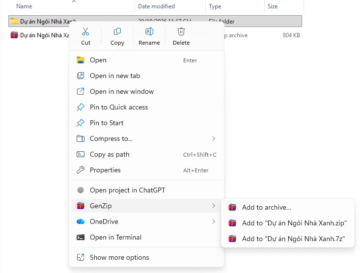Sort by the Type column header

tap(215, 6)
